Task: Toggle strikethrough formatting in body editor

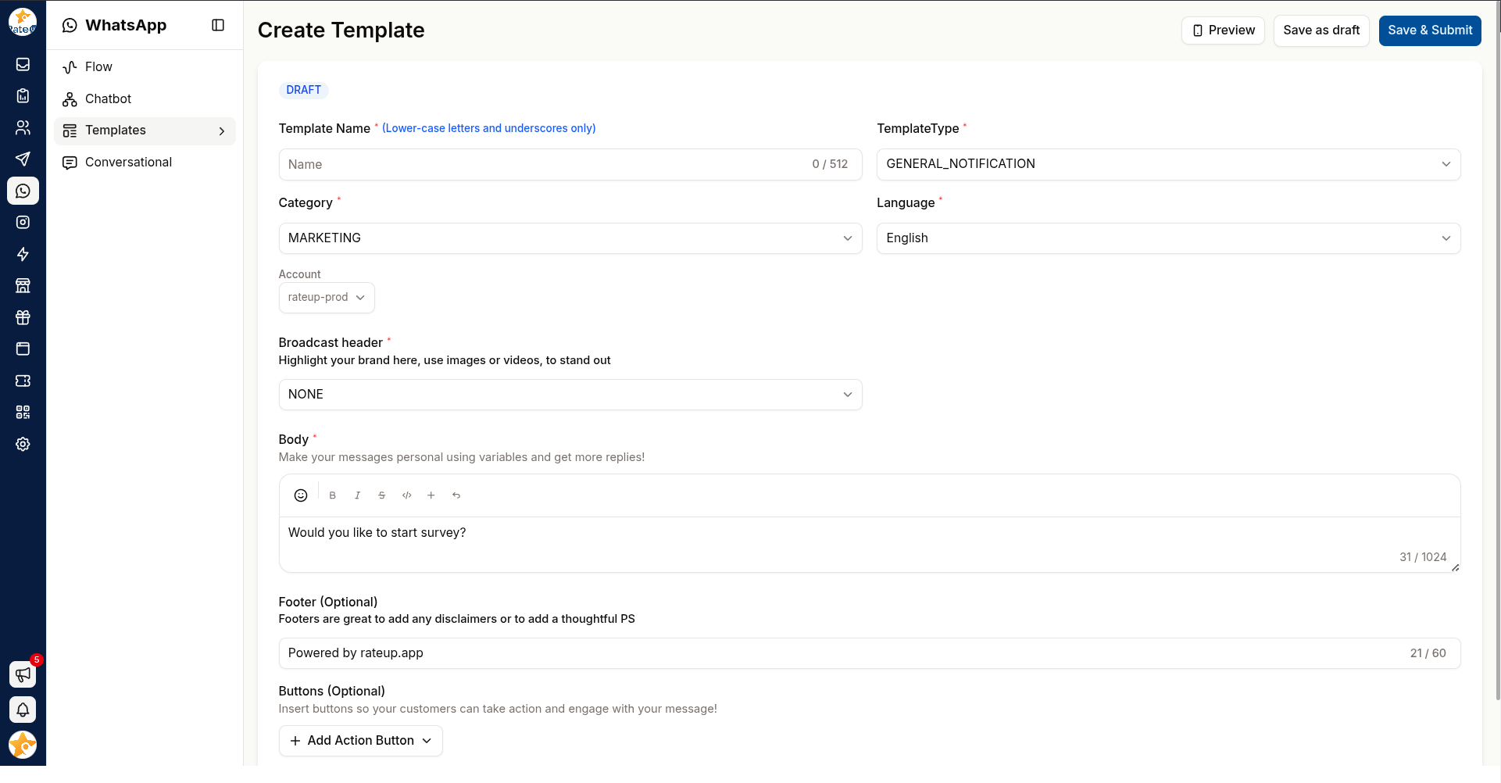Action: 382,495
